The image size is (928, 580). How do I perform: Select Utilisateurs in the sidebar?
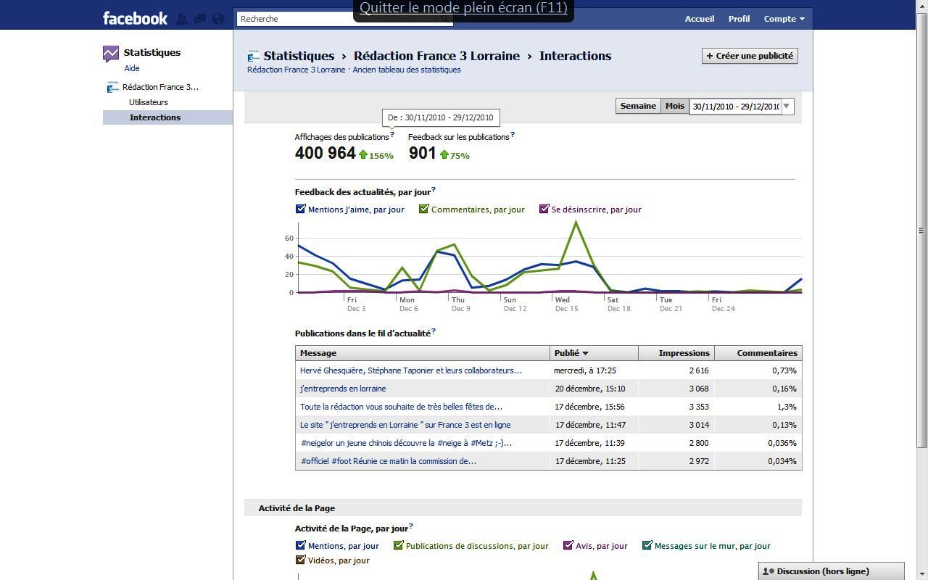tap(149, 102)
